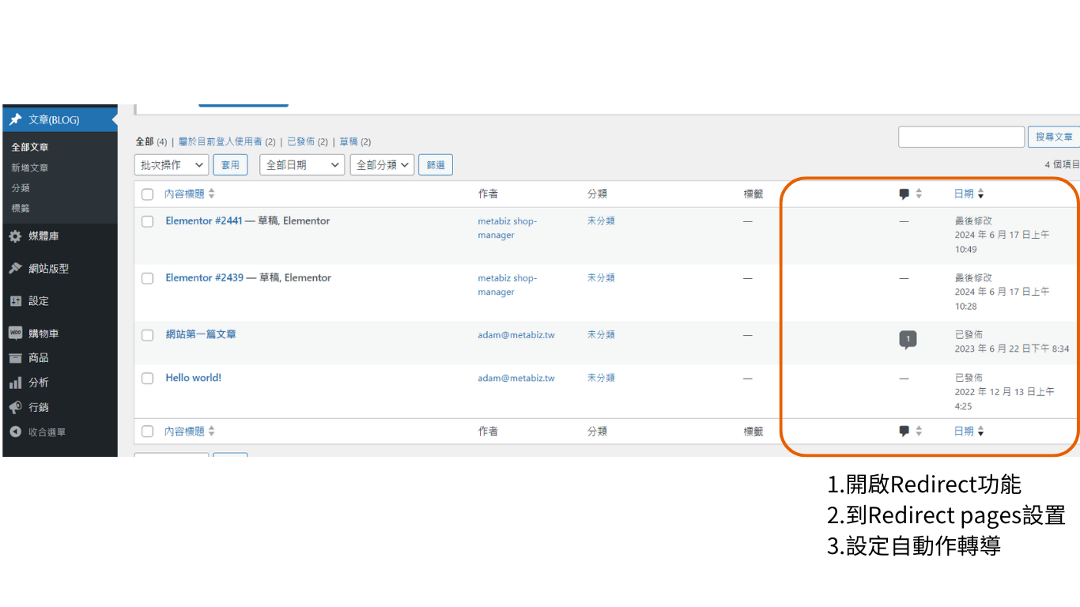Open the 分析 analytics bar chart icon

(x=15, y=383)
